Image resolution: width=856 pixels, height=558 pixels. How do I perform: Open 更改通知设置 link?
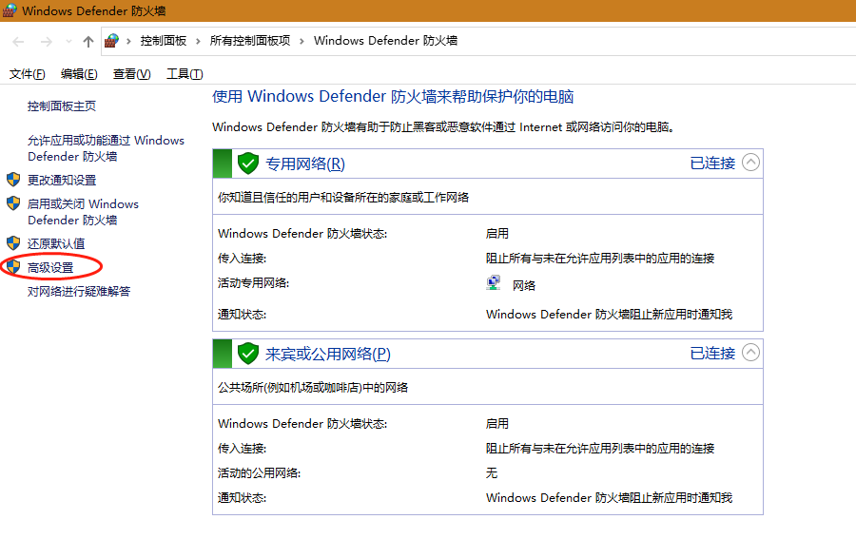pyautogui.click(x=62, y=180)
